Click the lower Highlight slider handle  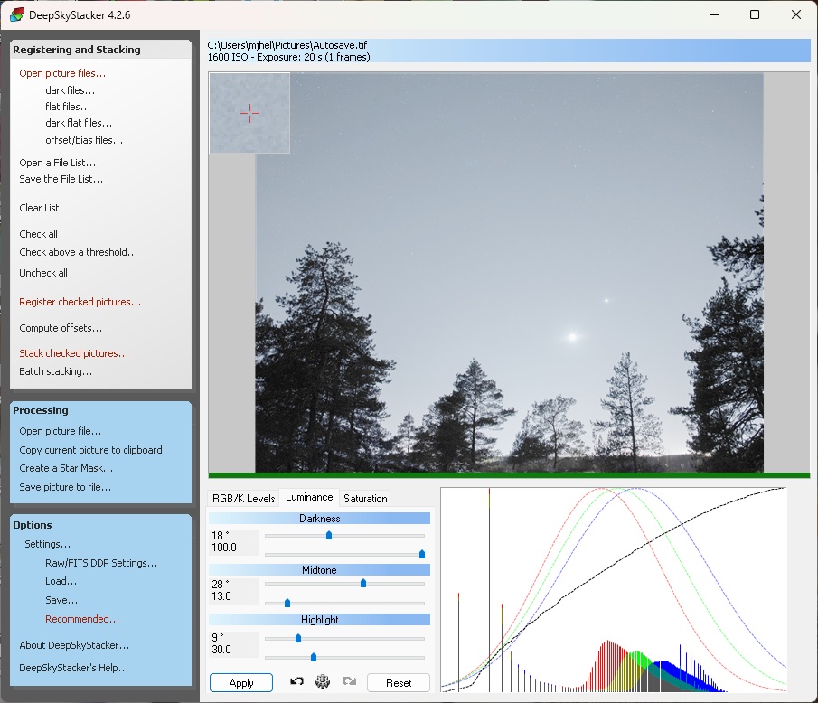314,657
